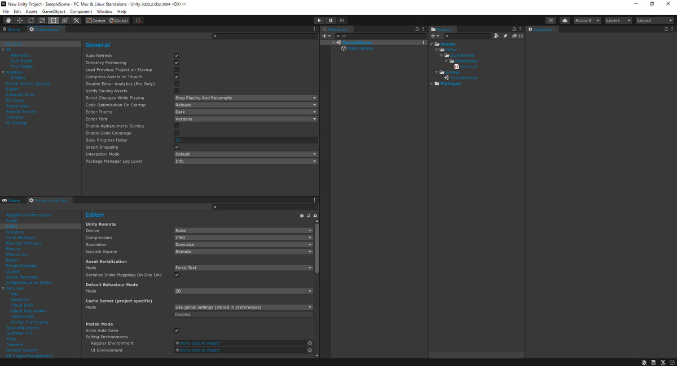The height and width of the screenshot is (366, 677).
Task: Toggle Center pivot mode button
Action: coord(96,20)
